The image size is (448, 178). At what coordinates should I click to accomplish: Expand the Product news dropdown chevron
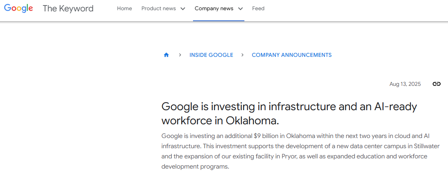coord(182,9)
